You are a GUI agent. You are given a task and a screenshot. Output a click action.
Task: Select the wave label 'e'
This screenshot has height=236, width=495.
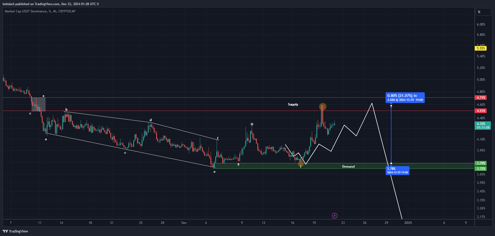(214, 172)
